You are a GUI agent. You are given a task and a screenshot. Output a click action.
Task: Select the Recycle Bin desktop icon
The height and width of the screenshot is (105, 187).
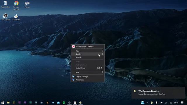click(x=5, y=4)
